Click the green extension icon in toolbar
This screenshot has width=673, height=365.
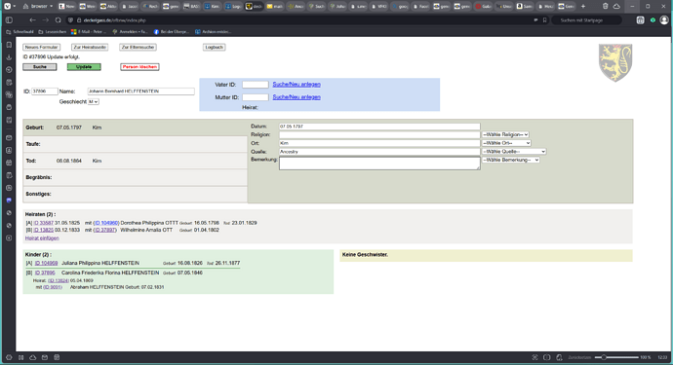(653, 20)
